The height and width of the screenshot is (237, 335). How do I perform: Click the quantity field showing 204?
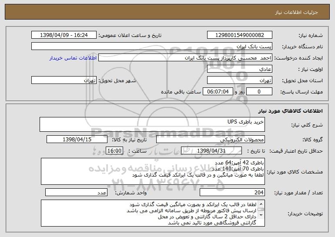232,192
